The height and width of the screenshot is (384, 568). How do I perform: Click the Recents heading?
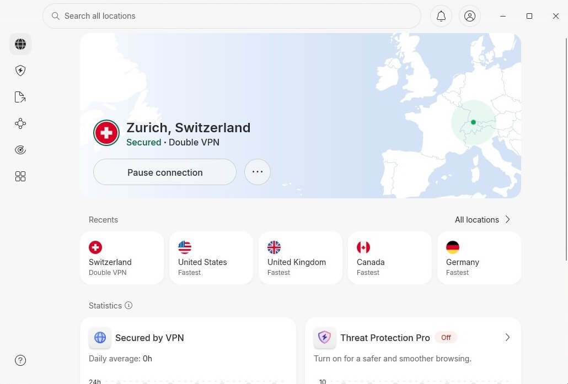[x=103, y=220]
